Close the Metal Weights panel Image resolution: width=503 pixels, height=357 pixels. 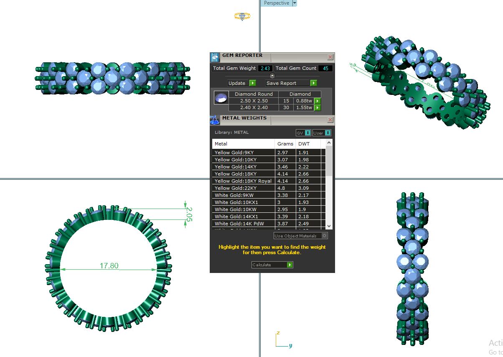point(330,120)
